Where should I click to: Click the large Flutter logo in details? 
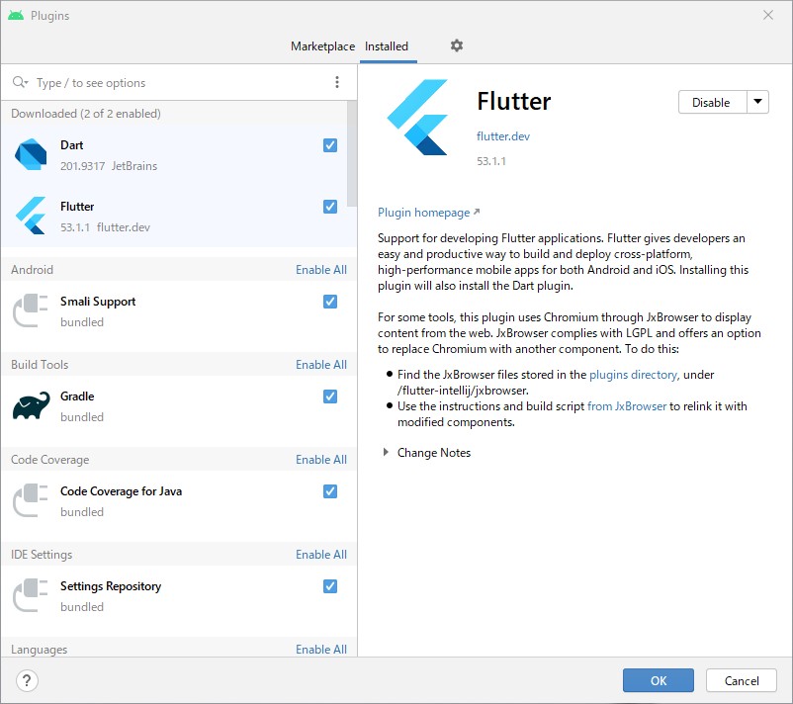417,117
